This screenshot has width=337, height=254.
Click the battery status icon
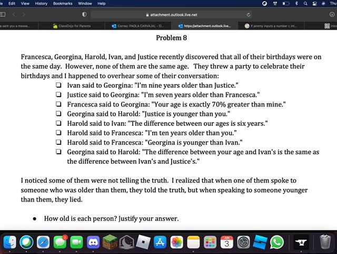pyautogui.click(x=286, y=4)
